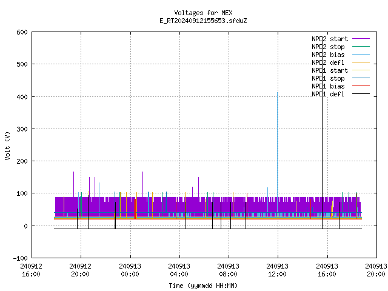Click the '240913 12:00' x-axis tick label
Viewport: 388px width, 291px height.
pos(278,270)
